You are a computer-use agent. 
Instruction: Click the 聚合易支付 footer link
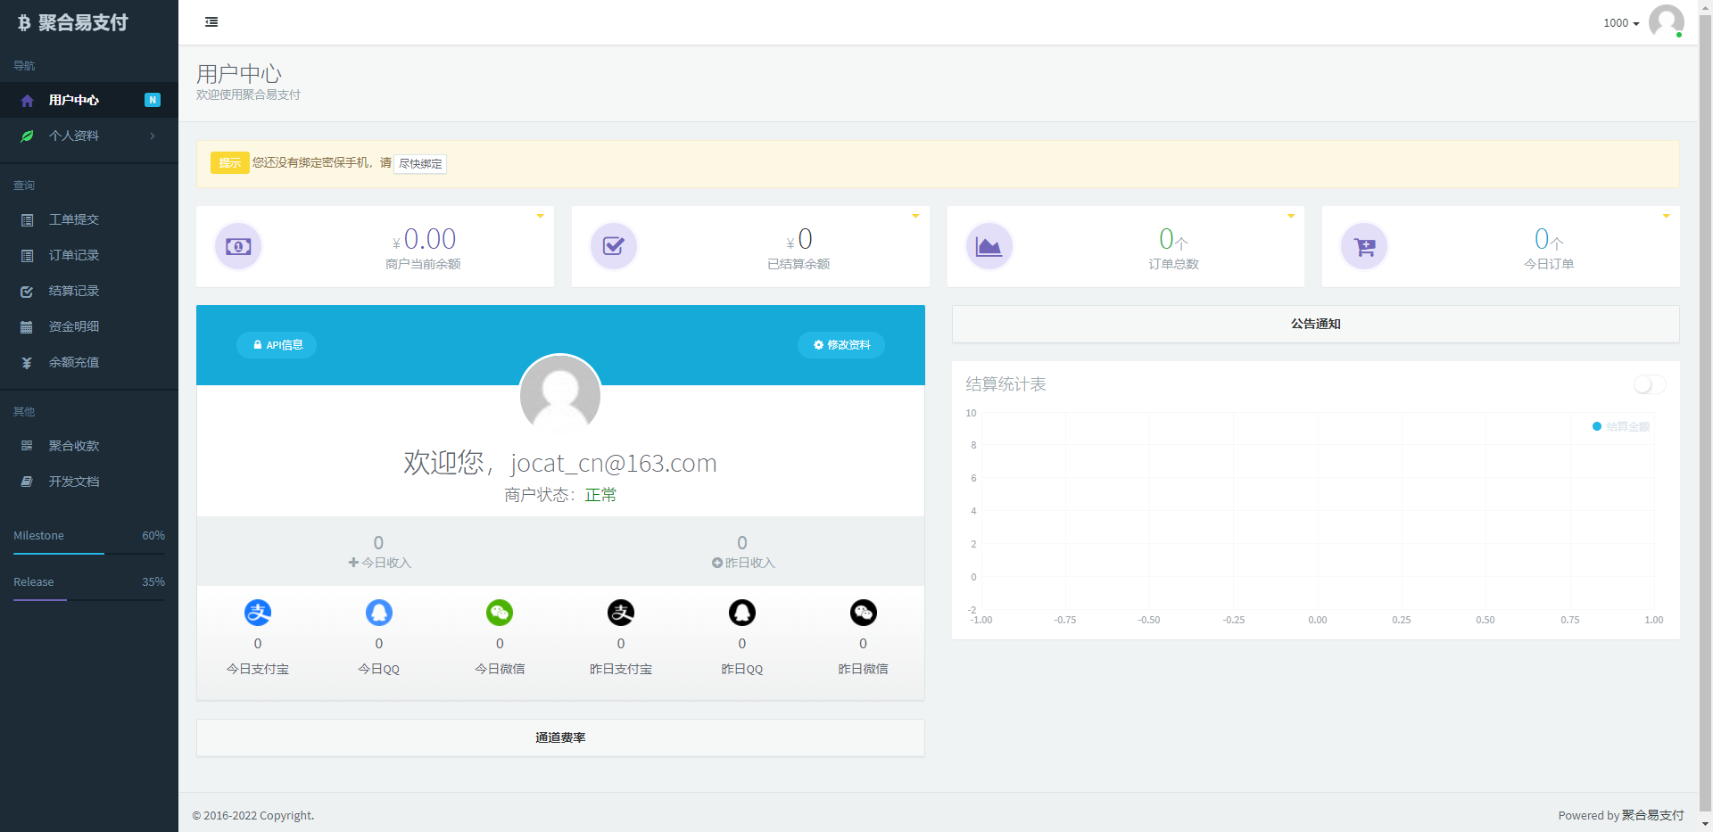click(1652, 815)
